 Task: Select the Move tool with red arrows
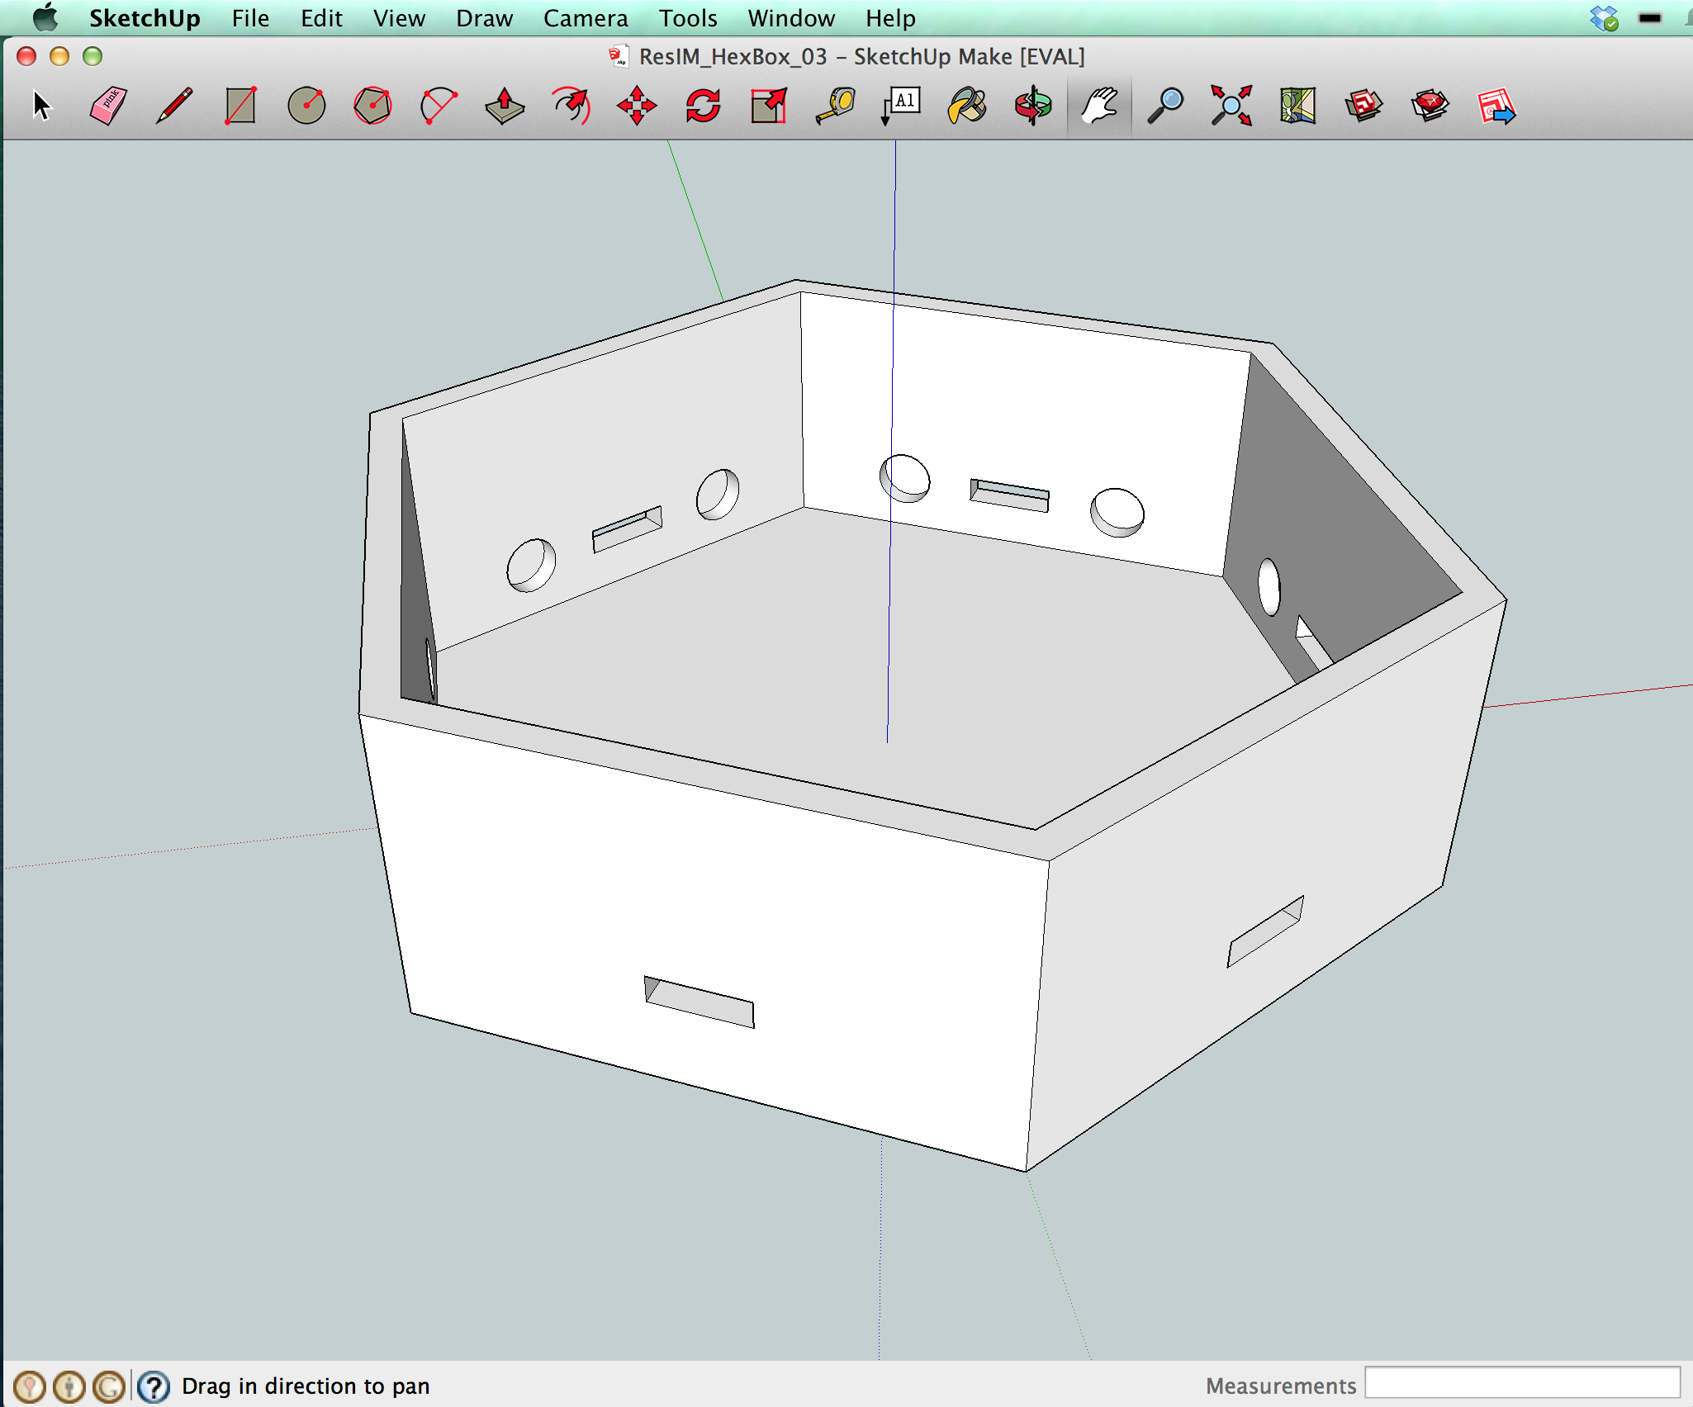(x=637, y=106)
